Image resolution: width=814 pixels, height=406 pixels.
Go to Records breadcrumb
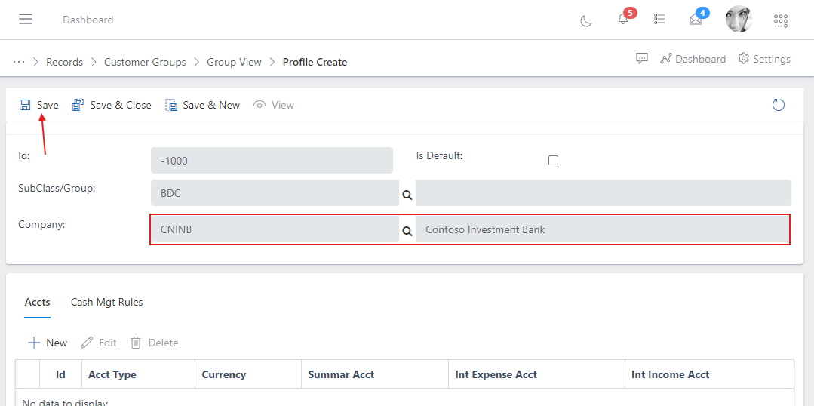[64, 62]
